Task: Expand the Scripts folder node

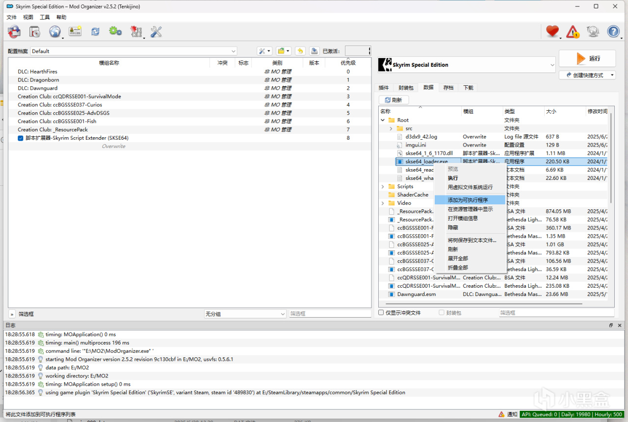Action: 383,186
